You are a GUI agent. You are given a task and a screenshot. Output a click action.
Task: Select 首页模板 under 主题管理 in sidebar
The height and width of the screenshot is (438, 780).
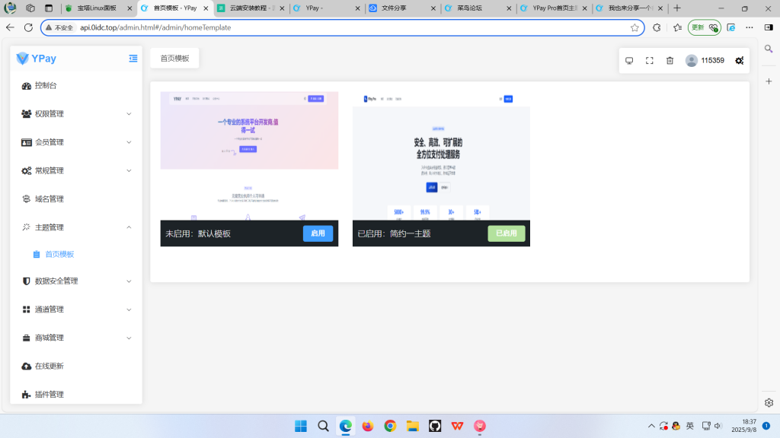point(58,254)
